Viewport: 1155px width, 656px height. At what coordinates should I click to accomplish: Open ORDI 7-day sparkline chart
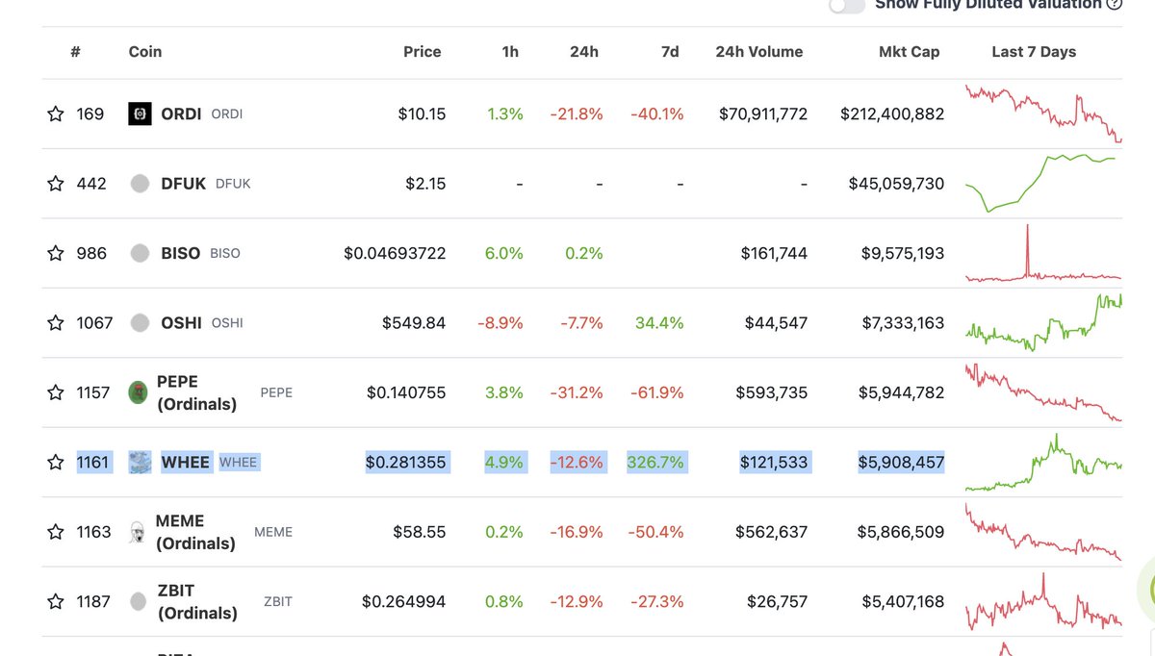(x=1043, y=114)
